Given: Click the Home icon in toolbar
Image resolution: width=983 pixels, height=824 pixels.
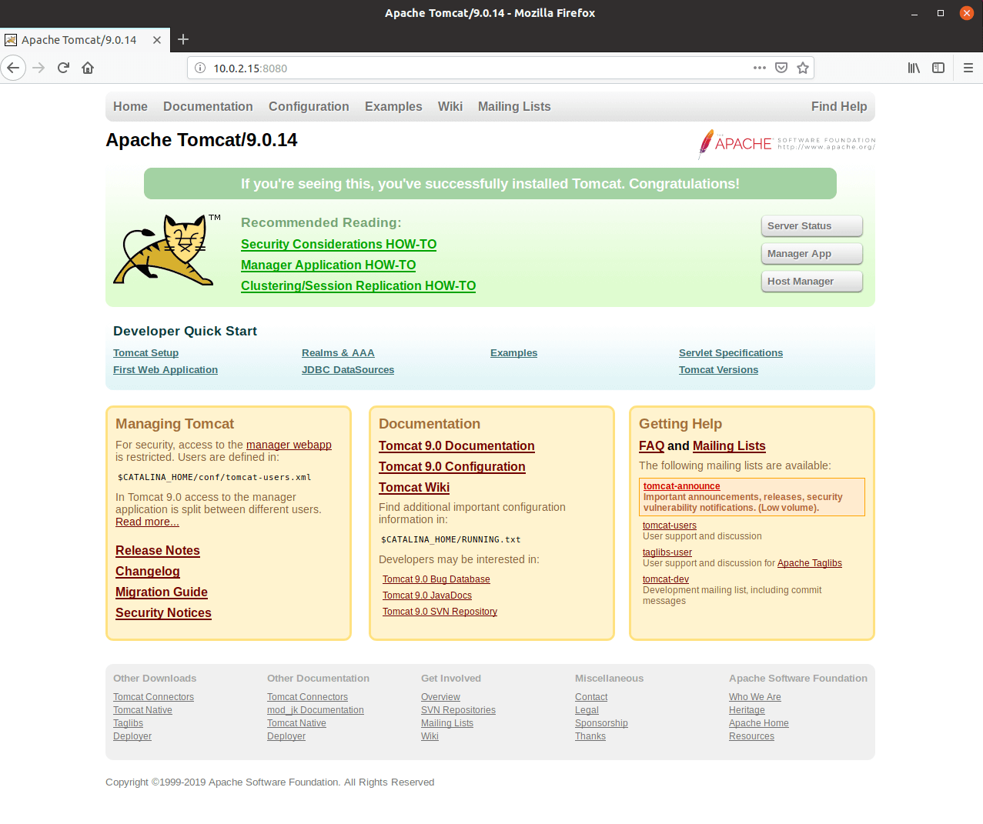Looking at the screenshot, I should point(88,68).
